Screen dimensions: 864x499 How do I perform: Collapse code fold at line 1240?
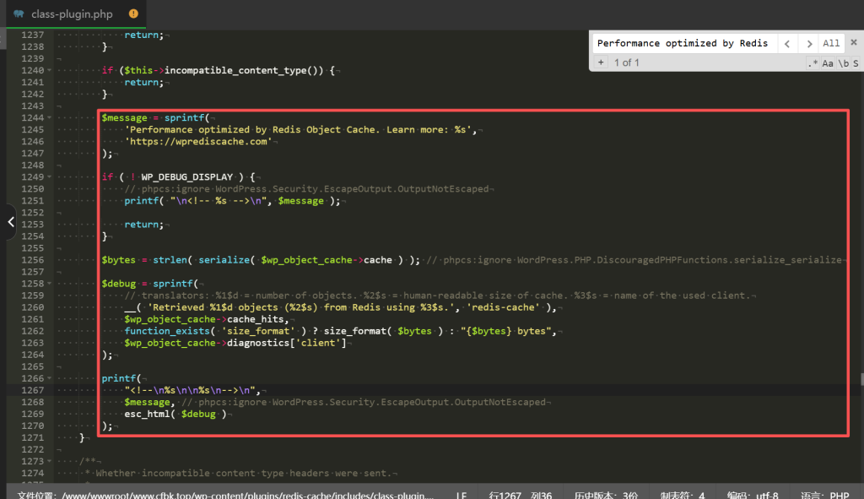pyautogui.click(x=49, y=70)
